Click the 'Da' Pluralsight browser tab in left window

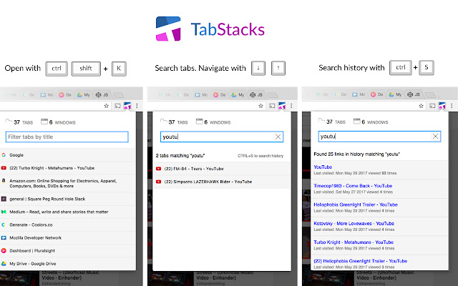(x=65, y=95)
